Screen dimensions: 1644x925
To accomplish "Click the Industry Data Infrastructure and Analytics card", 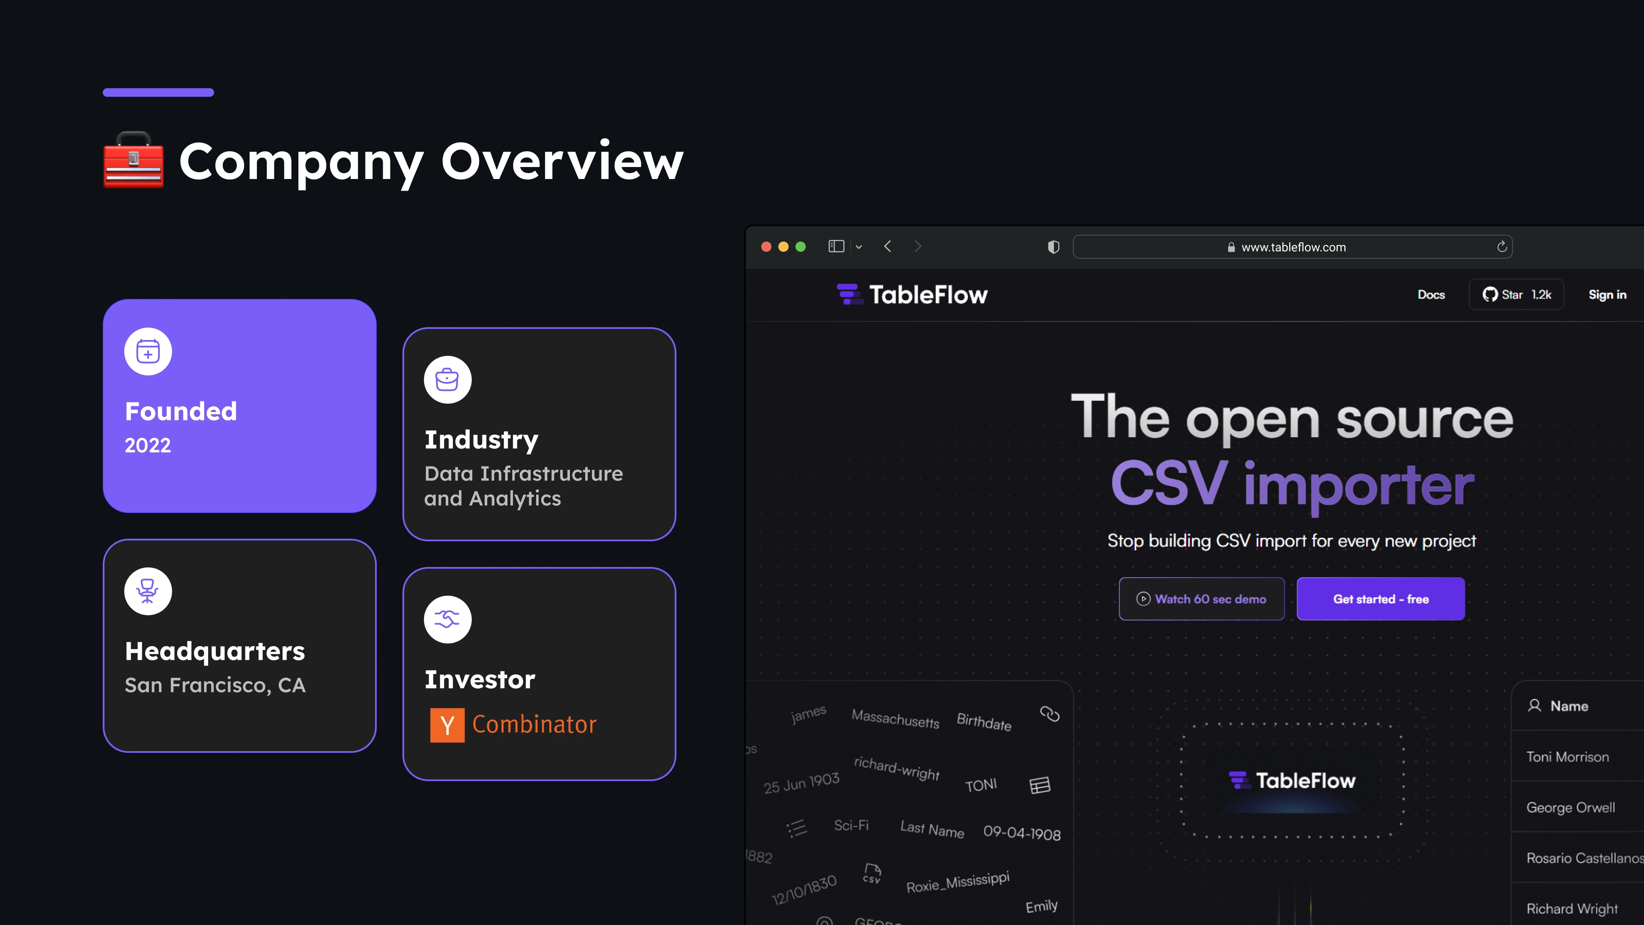I will pyautogui.click(x=539, y=434).
